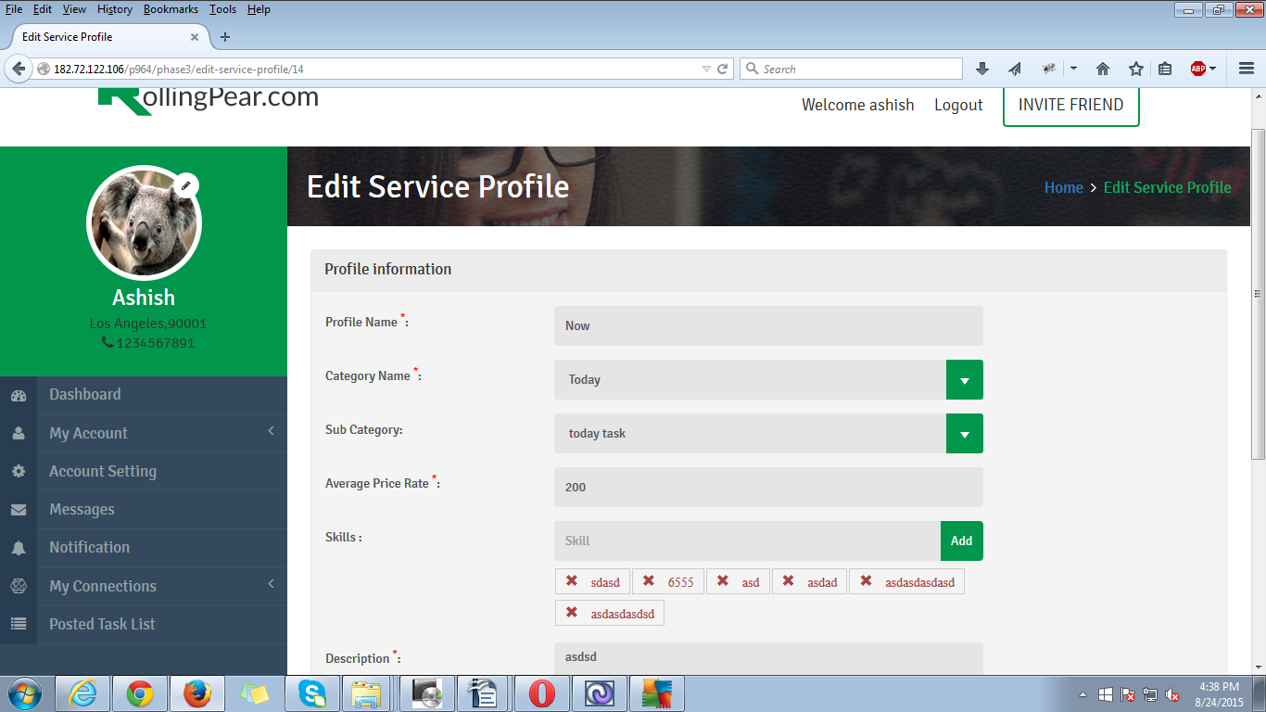Open the File menu
The width and height of the screenshot is (1266, 712).
pyautogui.click(x=14, y=9)
